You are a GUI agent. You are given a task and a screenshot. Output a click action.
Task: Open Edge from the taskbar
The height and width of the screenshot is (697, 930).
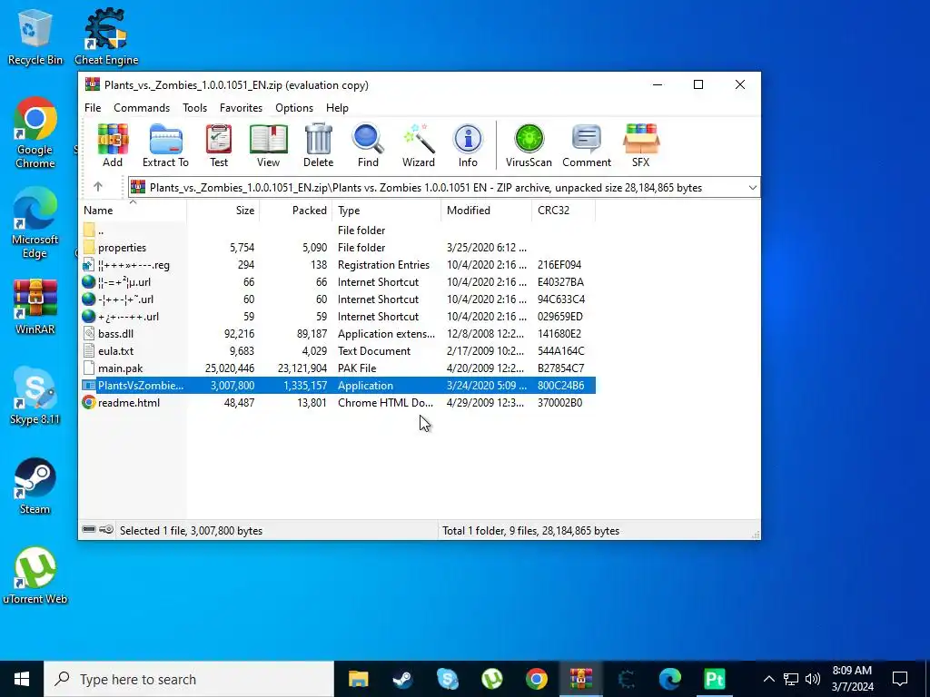(669, 679)
